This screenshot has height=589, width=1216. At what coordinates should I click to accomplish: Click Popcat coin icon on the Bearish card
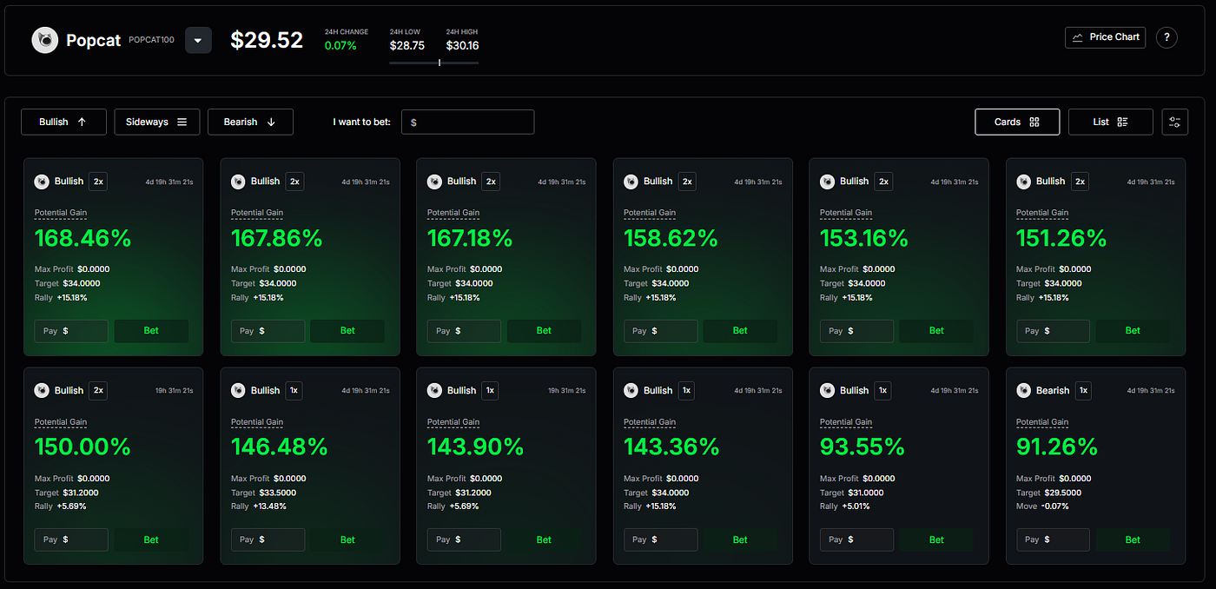(x=1023, y=391)
